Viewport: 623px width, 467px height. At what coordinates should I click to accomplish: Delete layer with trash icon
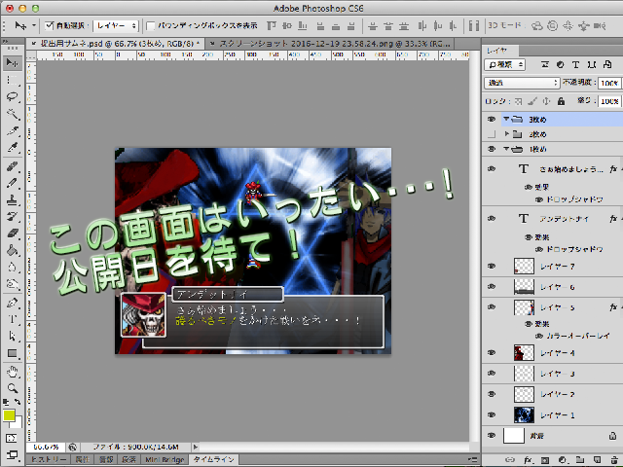point(614,460)
